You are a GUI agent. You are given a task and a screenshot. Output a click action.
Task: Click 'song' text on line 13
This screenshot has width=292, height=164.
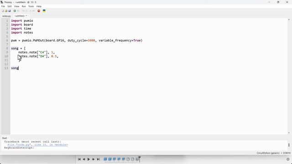point(15,68)
